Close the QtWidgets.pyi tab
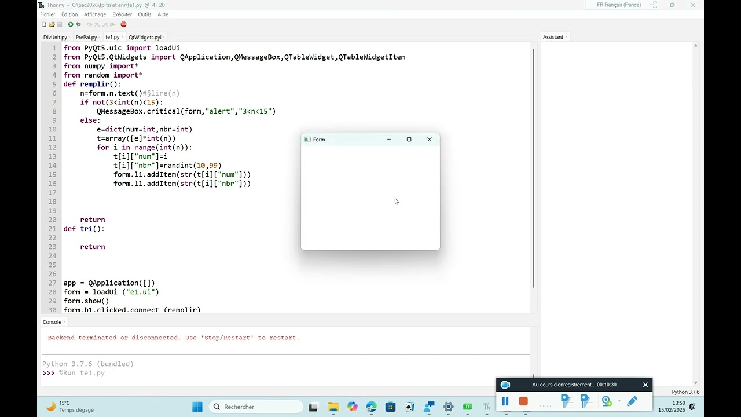This screenshot has height=417, width=741. (164, 37)
